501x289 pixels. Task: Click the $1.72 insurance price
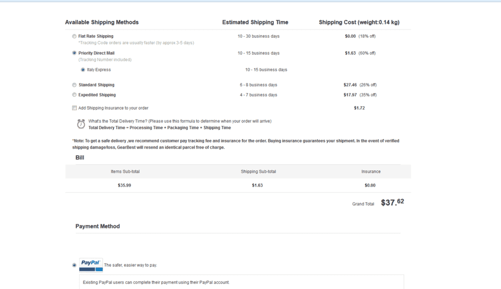360,108
